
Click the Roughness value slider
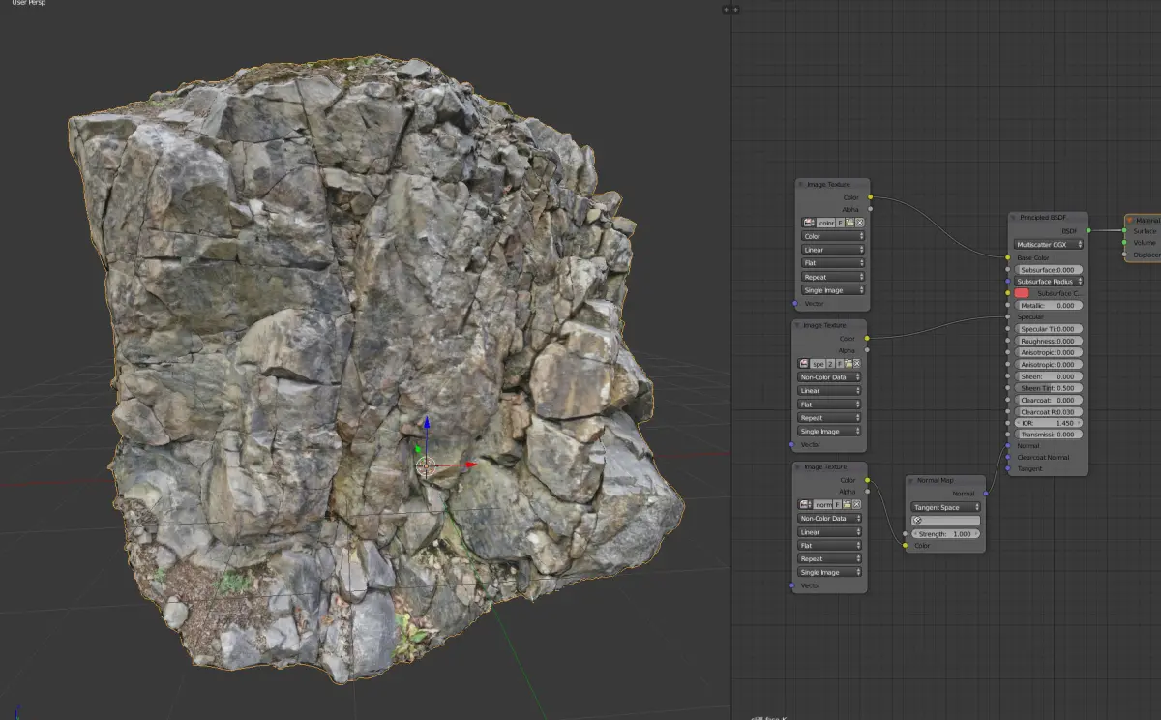tap(1049, 341)
